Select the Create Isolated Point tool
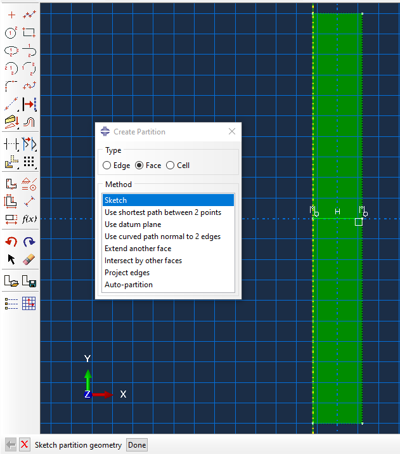Viewport: 400px width, 454px height. pos(11,15)
